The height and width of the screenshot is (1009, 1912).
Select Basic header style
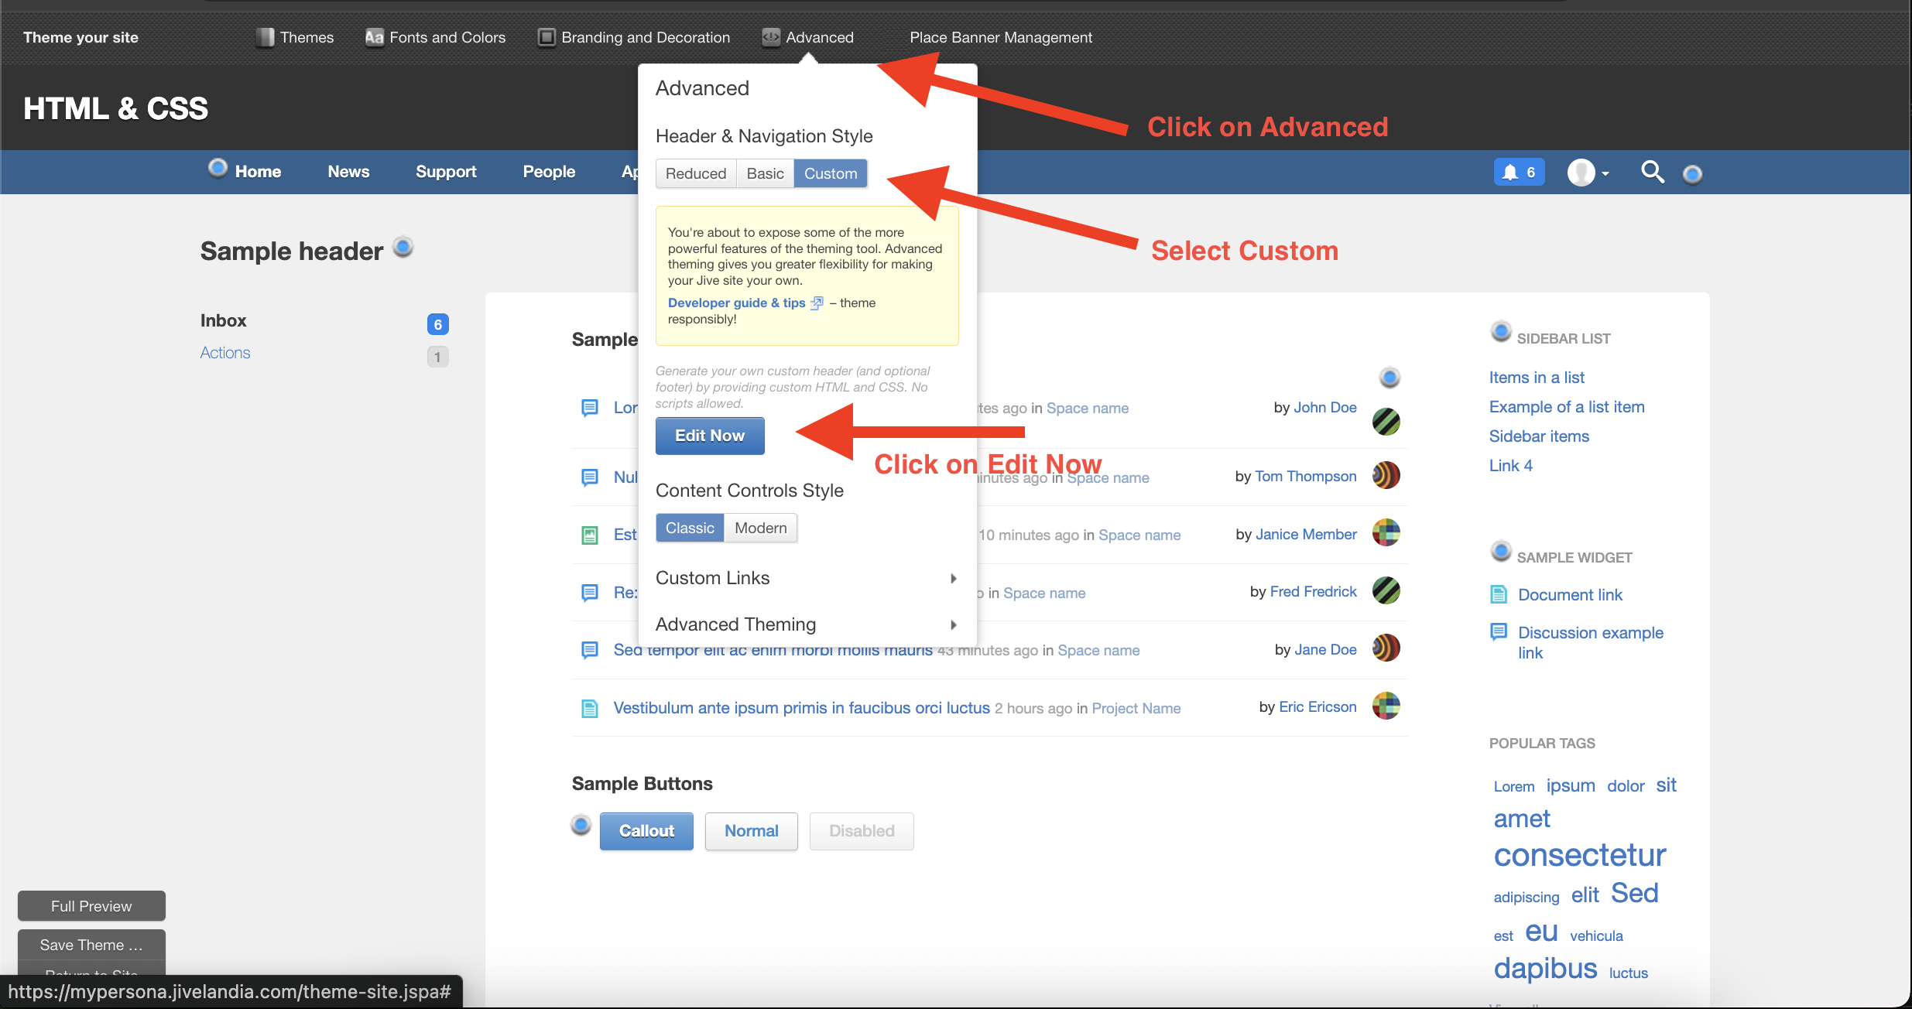[x=765, y=173]
